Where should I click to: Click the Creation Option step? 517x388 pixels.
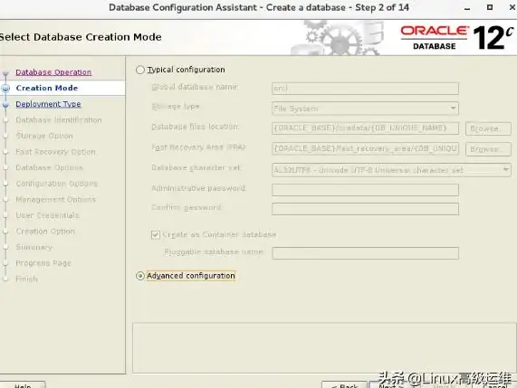(x=45, y=232)
